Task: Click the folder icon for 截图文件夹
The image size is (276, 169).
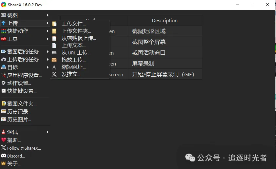Action: [4, 103]
